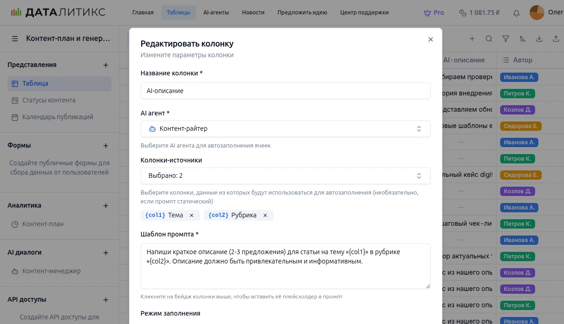The width and height of the screenshot is (564, 324).
Task: Open the AI агент dropdown
Action: click(285, 128)
